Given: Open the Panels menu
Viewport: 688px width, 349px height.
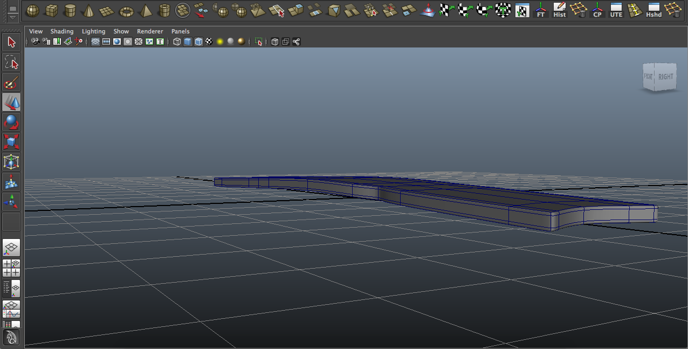Looking at the screenshot, I should click(x=180, y=31).
